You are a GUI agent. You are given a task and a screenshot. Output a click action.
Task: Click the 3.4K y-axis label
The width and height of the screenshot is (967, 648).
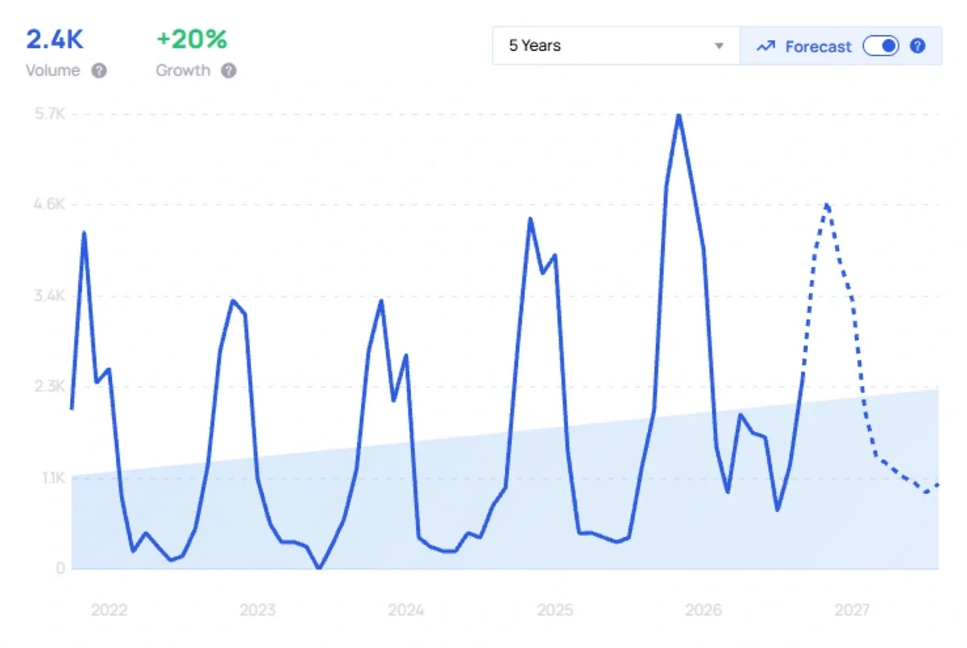pyautogui.click(x=48, y=296)
